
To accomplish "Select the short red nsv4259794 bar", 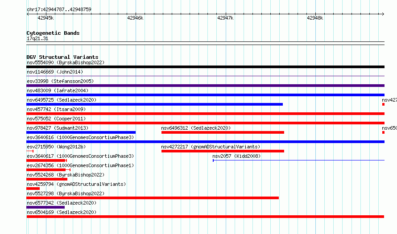I will tap(33, 189).
